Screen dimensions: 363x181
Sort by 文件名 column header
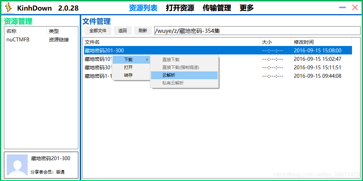pyautogui.click(x=172, y=42)
